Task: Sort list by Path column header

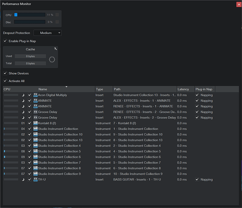Action: (x=145, y=89)
